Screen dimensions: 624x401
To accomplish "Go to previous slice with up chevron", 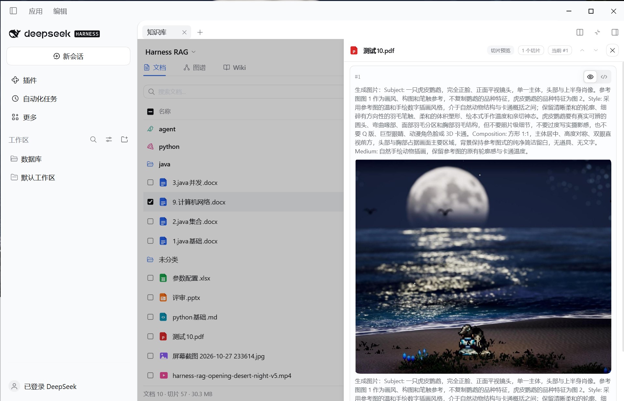I will coord(582,50).
